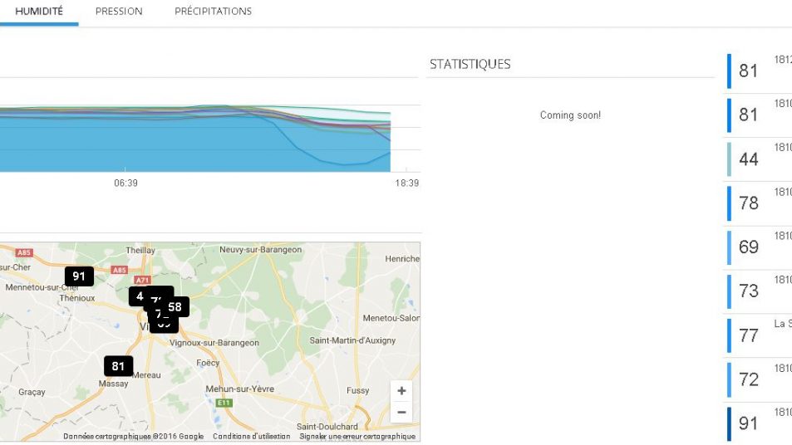The width and height of the screenshot is (792, 445).
Task: Click Signaler une erreur cartographique link
Action: 357,437
